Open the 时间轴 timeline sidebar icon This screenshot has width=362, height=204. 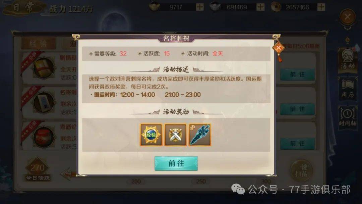click(x=348, y=117)
